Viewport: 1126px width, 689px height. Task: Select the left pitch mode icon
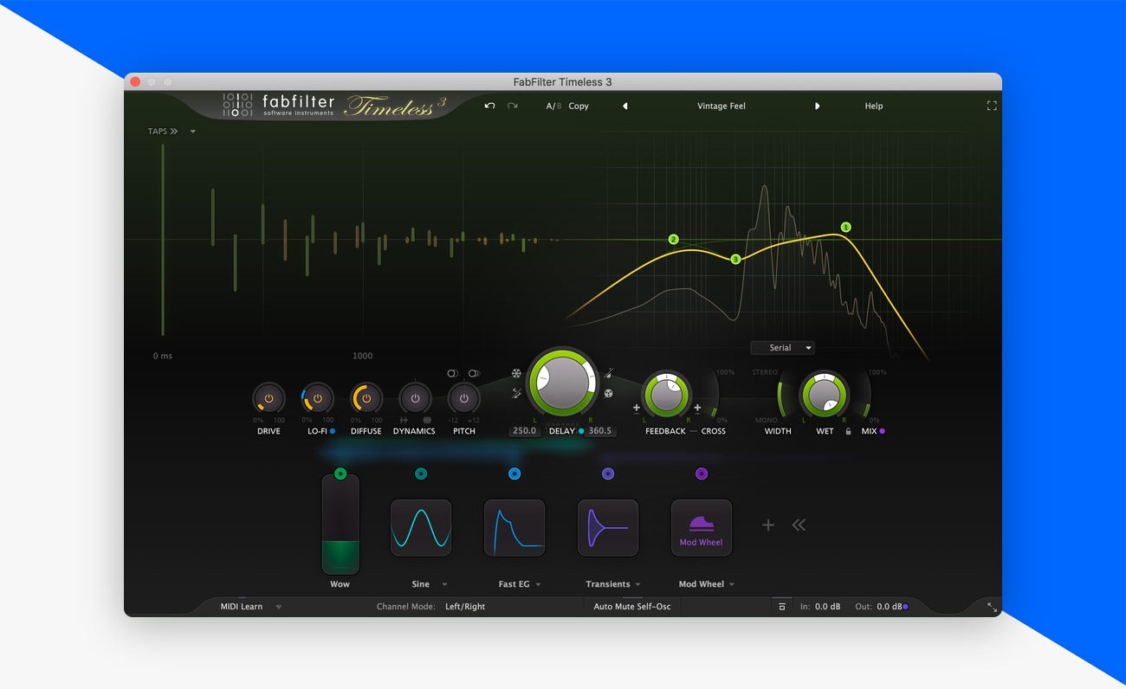[453, 373]
